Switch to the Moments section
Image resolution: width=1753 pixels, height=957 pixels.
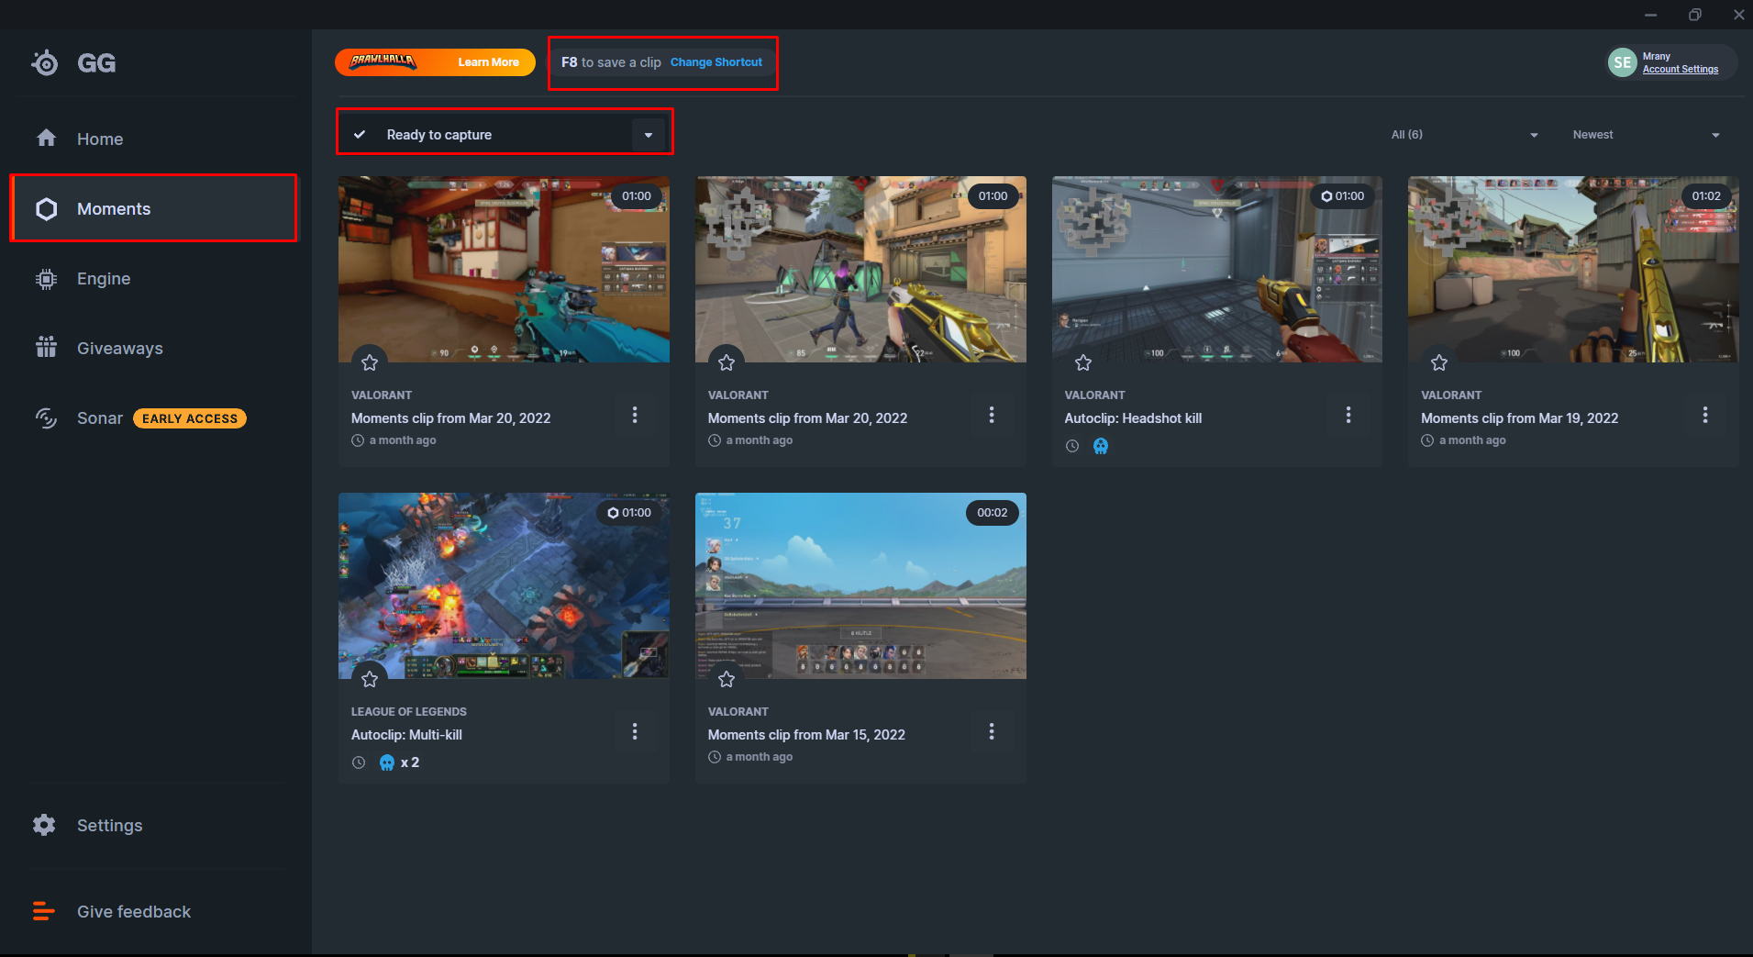tap(154, 208)
